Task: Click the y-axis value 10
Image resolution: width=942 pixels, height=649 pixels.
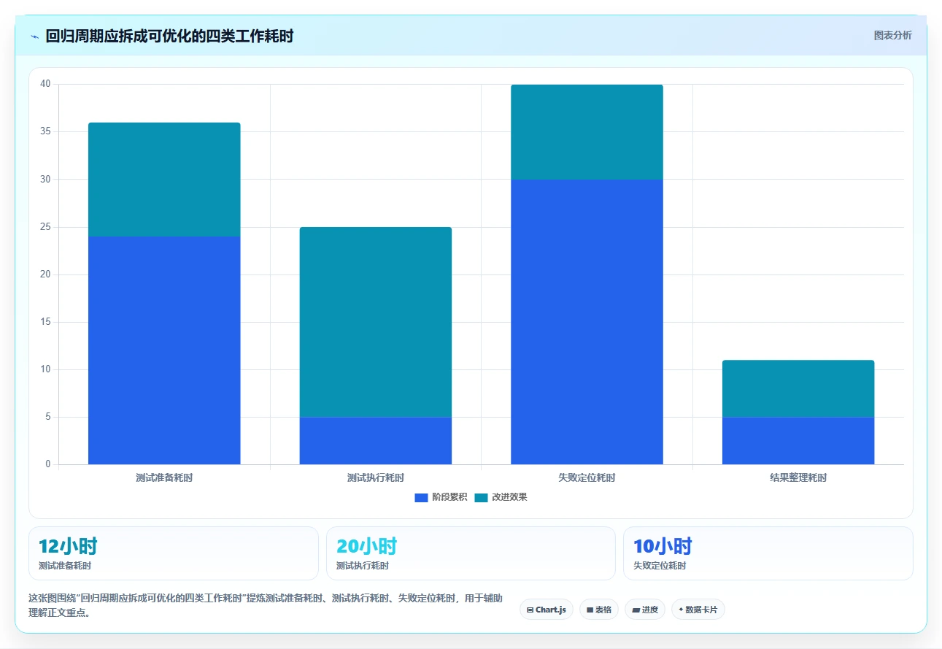Action: pos(45,369)
